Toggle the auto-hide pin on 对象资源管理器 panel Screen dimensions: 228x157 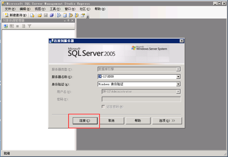[x=68, y=21]
